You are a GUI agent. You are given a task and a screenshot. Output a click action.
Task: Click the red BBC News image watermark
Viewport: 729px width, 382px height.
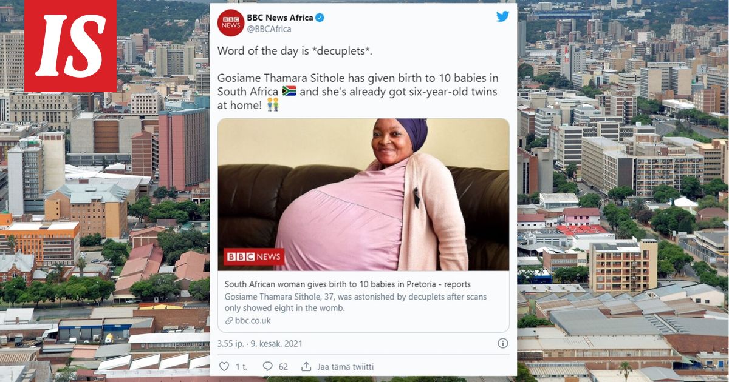coord(254,256)
